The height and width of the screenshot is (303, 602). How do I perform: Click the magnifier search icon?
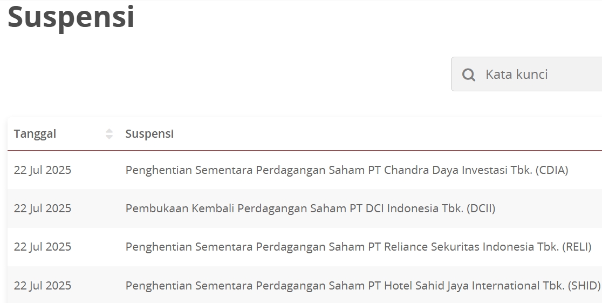tap(468, 74)
